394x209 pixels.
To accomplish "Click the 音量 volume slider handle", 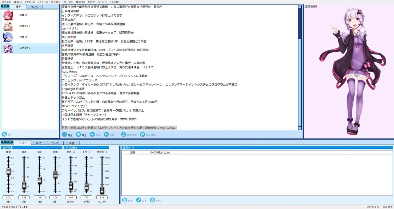I will tap(9, 171).
